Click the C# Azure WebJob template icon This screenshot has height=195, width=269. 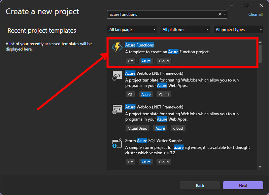point(117,76)
